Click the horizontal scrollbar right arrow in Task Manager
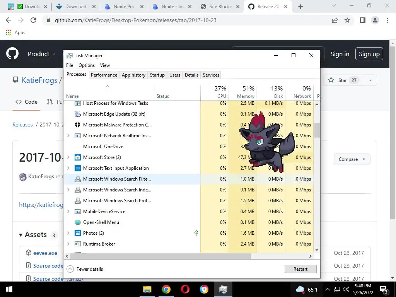 (x=311, y=256)
